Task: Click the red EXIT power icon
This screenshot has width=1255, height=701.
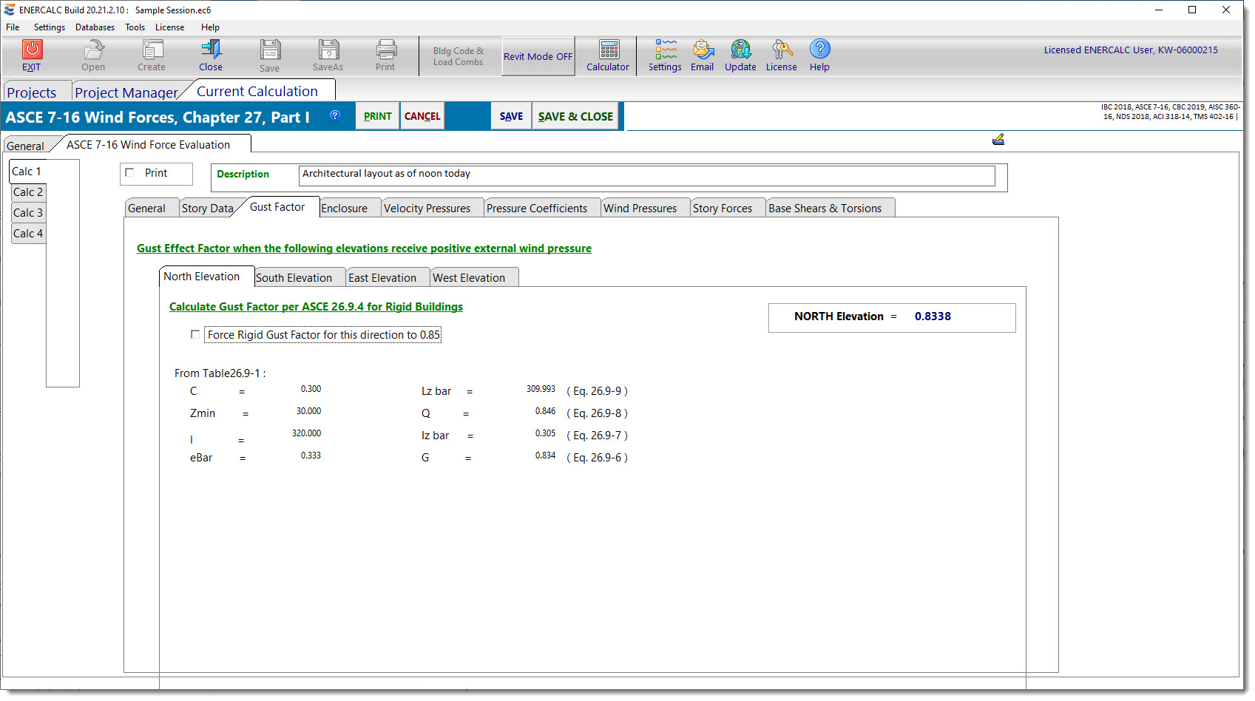Action: coord(32,50)
